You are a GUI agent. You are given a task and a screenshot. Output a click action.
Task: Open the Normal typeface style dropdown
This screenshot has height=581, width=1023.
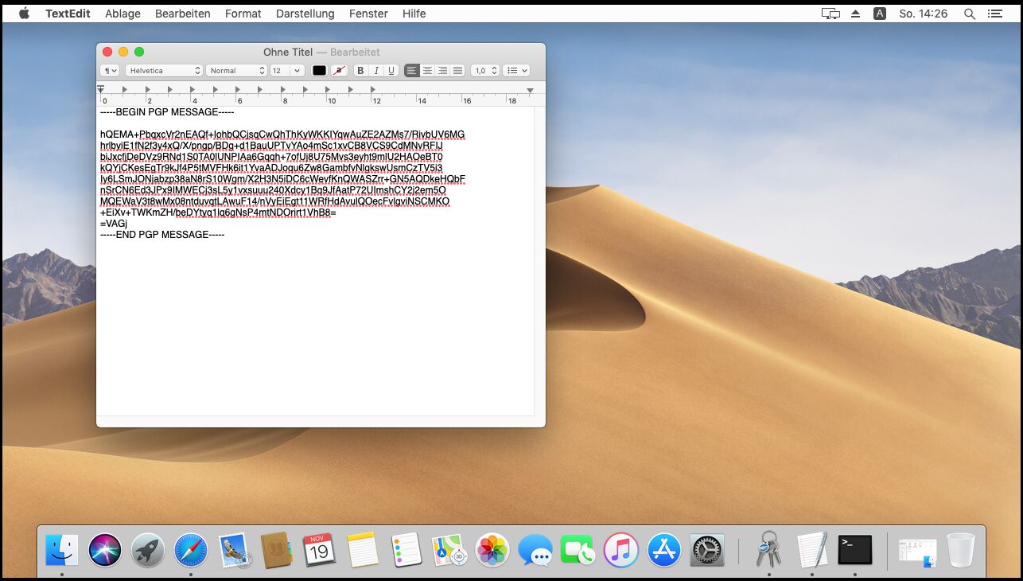tap(236, 71)
